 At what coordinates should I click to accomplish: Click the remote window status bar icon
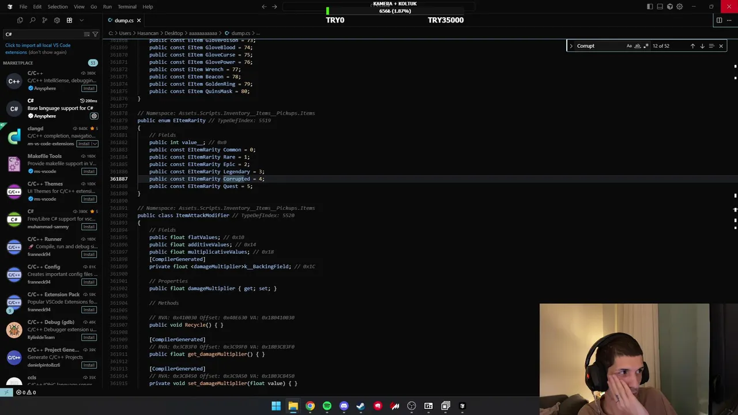pyautogui.click(x=6, y=393)
